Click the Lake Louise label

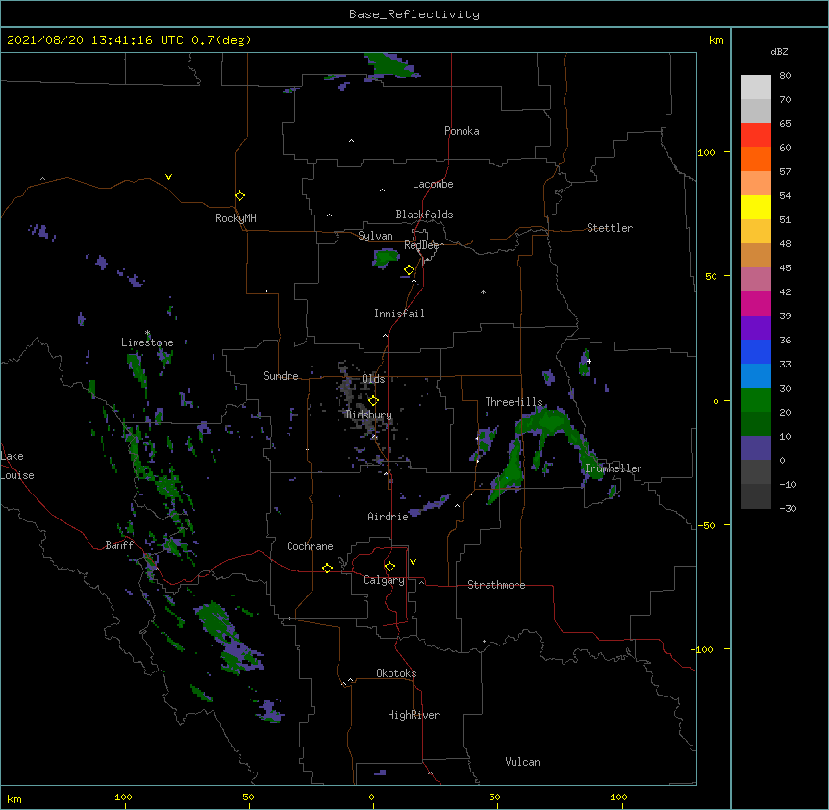(x=17, y=466)
